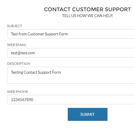Focus the Subject input field

click(x=71, y=34)
